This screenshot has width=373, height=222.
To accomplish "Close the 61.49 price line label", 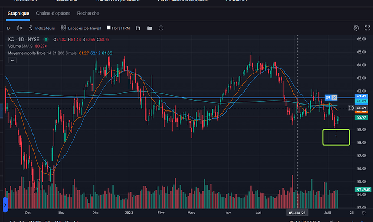I will 334,97.
